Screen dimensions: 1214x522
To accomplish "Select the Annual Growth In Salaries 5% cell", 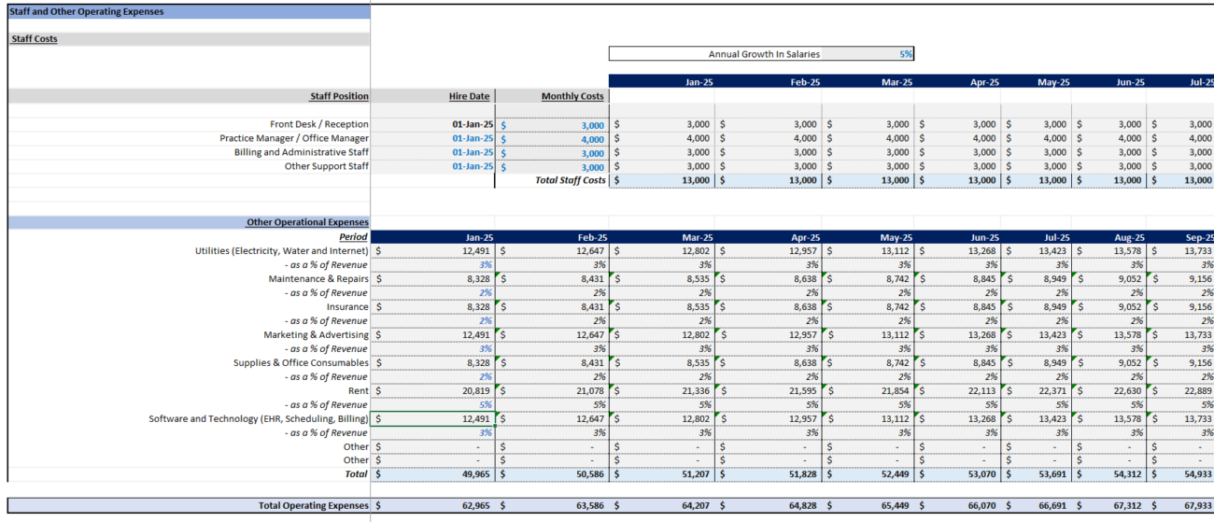I will (868, 54).
